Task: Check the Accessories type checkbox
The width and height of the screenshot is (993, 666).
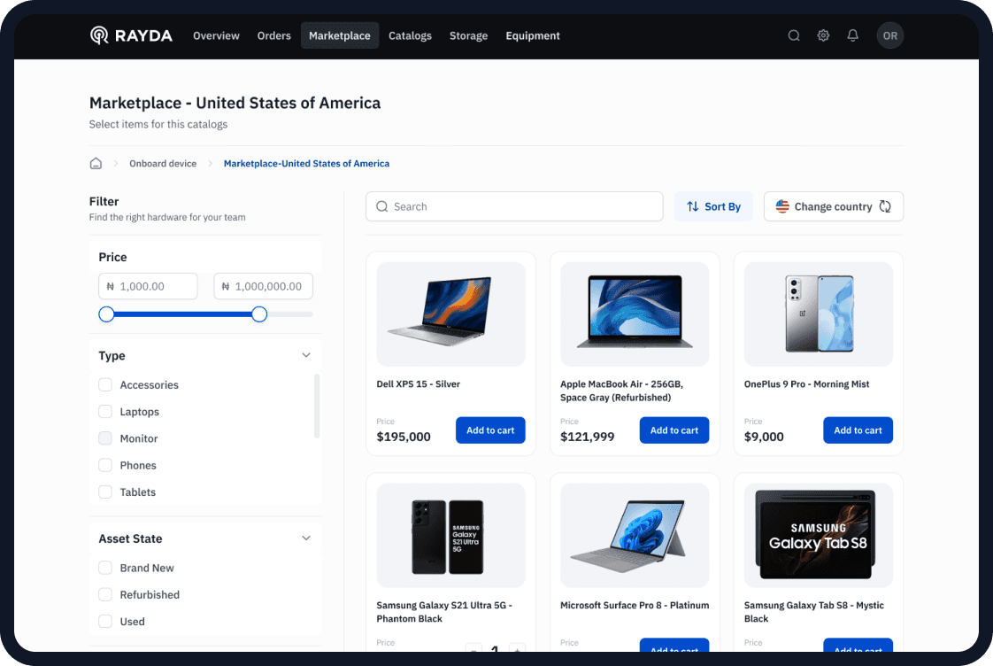Action: [105, 384]
